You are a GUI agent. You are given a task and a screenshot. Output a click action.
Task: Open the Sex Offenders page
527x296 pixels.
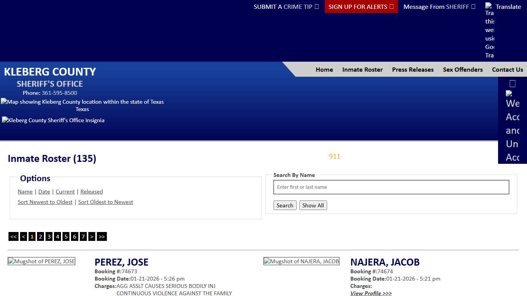point(463,70)
